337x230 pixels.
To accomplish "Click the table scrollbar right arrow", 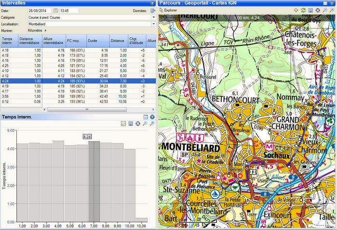I will [153, 109].
